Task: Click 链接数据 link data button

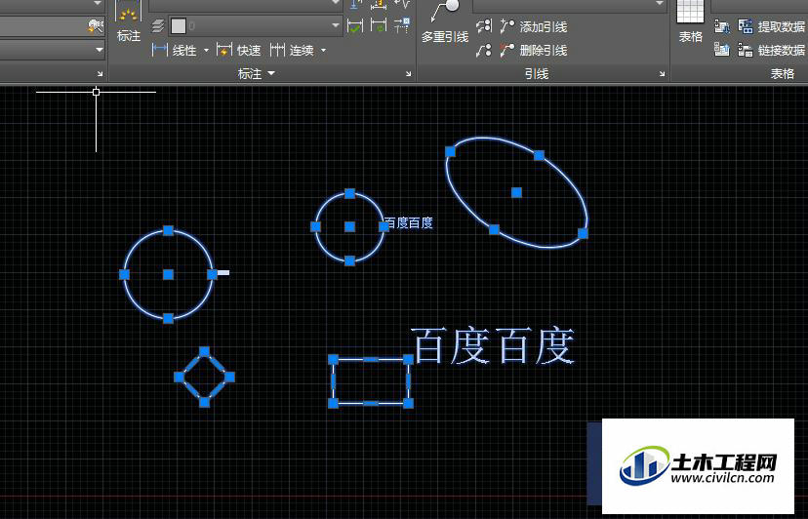Action: 771,50
